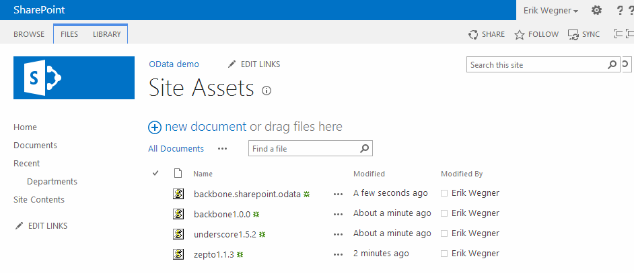Select all items with the header checkmark

pos(155,174)
